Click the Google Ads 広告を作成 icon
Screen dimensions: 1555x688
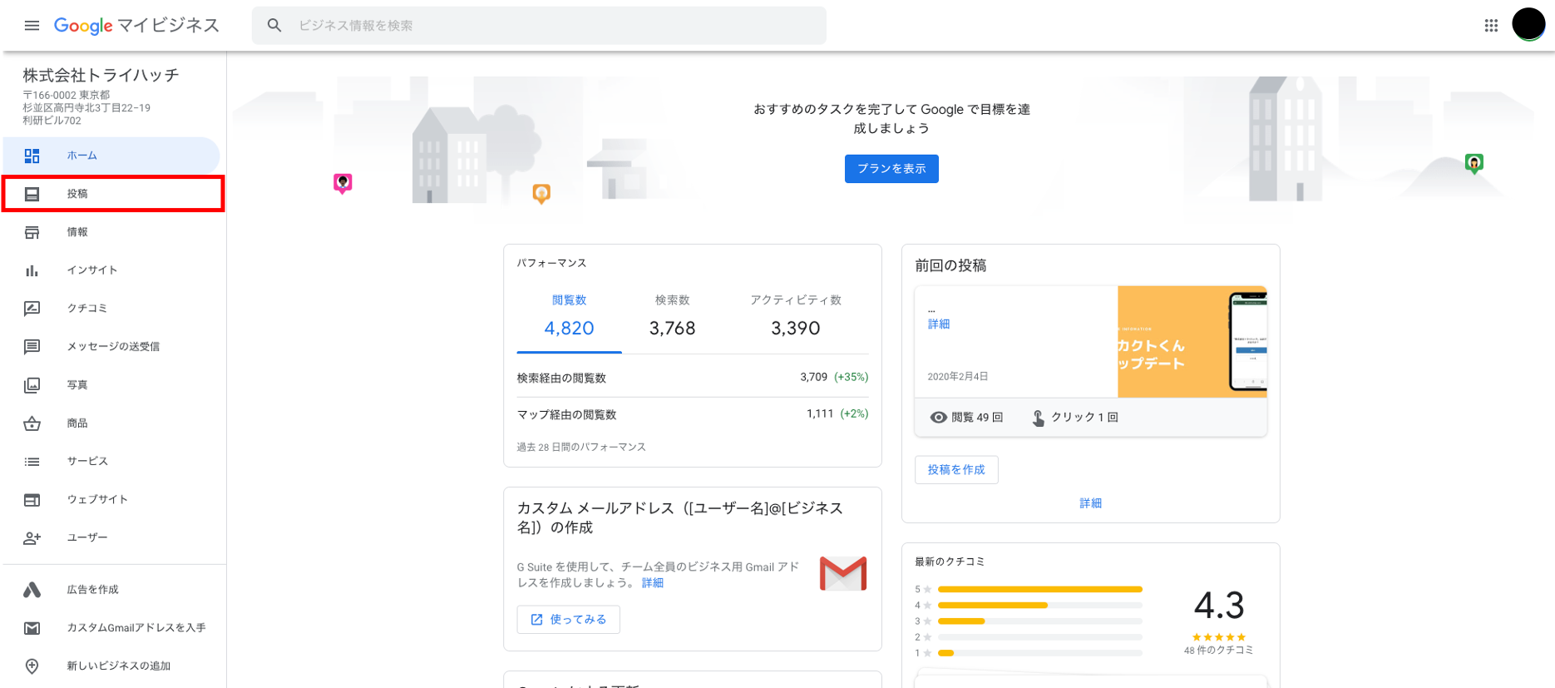[32, 590]
